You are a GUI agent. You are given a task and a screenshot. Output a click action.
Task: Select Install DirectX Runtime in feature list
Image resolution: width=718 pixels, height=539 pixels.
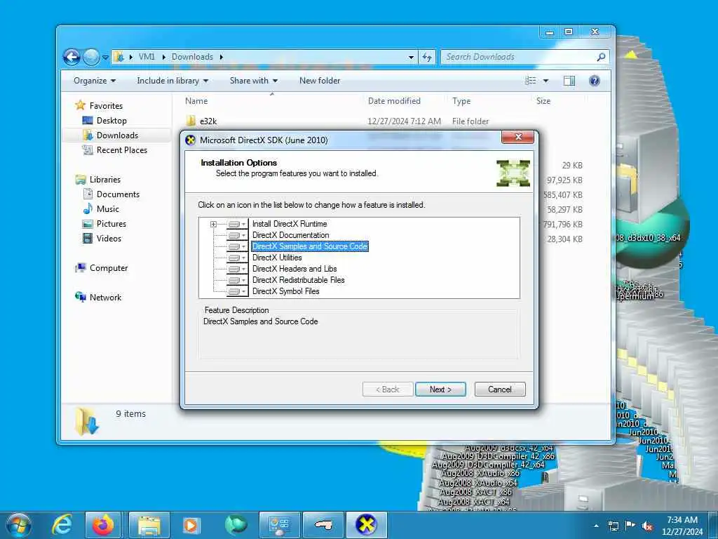(290, 224)
